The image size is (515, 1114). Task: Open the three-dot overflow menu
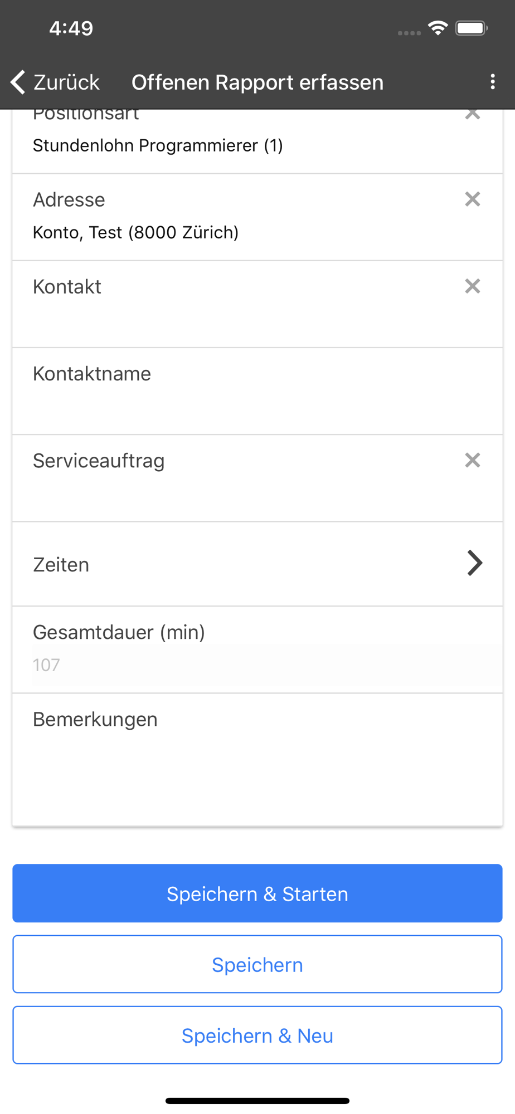tap(492, 82)
